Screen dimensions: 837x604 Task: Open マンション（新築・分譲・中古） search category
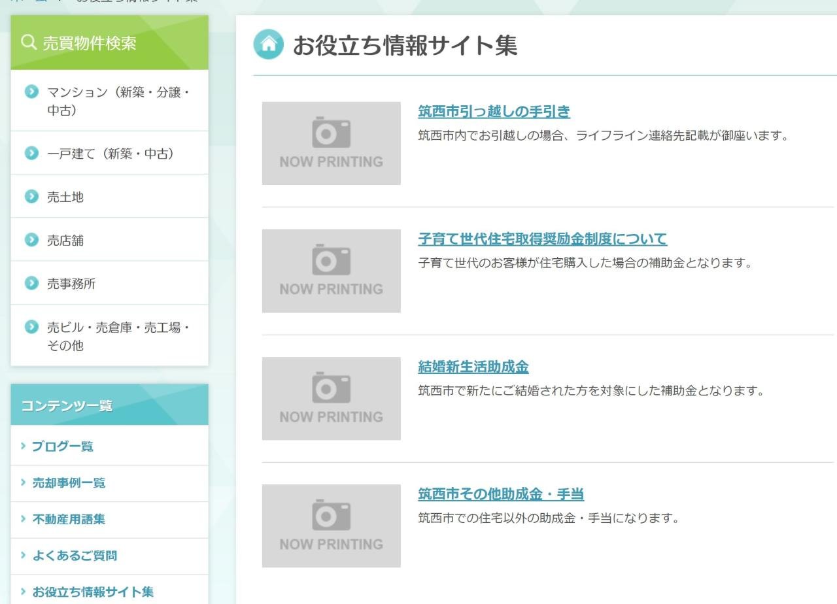point(110,101)
